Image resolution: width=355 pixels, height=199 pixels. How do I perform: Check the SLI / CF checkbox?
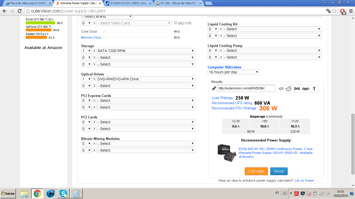(x=176, y=23)
